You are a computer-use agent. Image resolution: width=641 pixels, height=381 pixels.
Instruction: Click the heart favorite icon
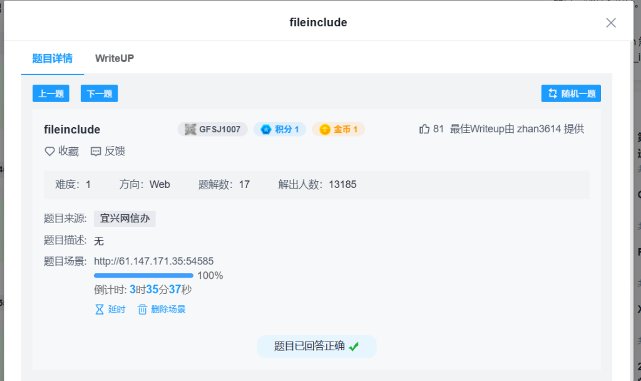coord(50,151)
